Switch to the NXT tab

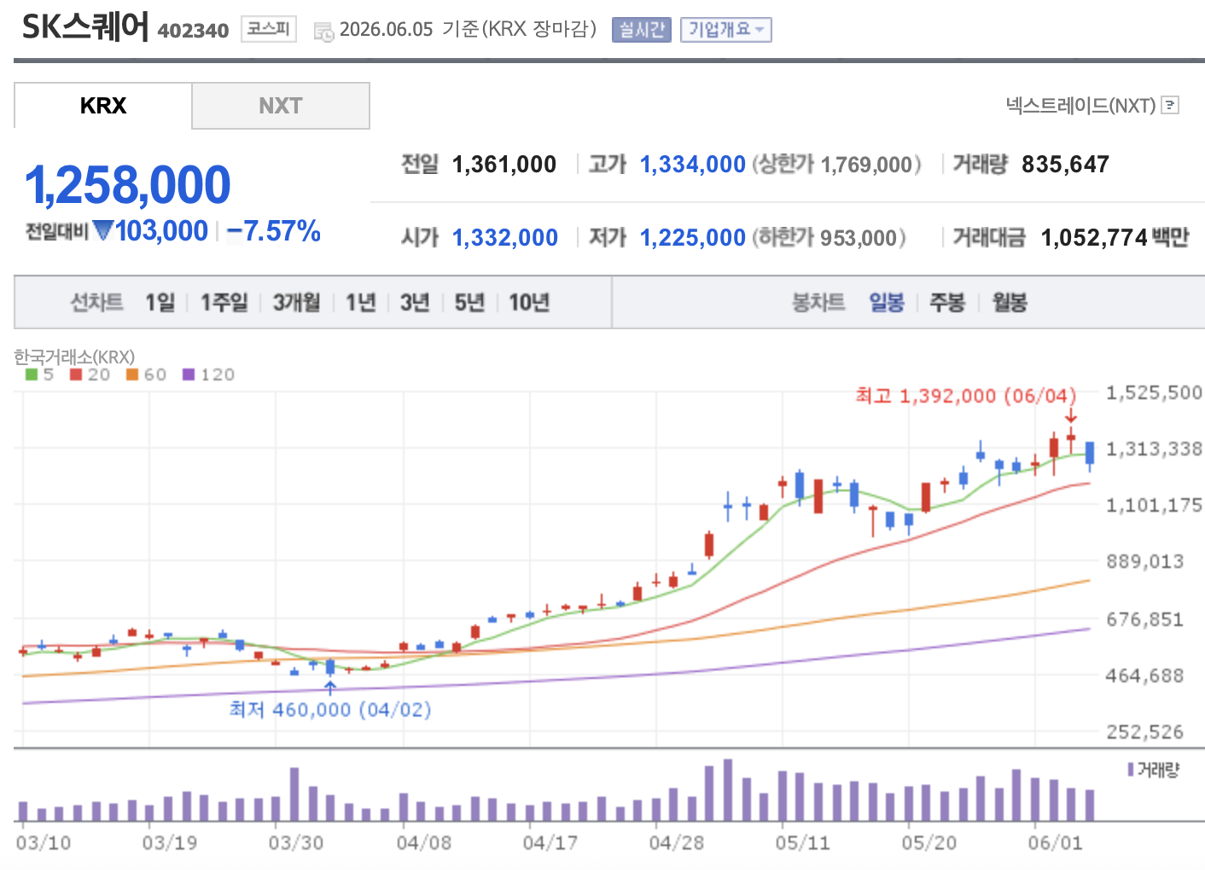[281, 106]
